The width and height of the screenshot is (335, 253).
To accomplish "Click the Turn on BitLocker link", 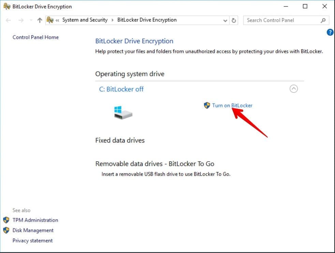I will pyautogui.click(x=232, y=105).
